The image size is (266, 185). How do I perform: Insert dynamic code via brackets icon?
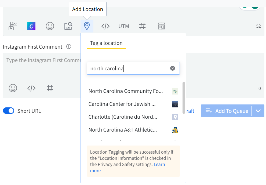click(x=105, y=26)
